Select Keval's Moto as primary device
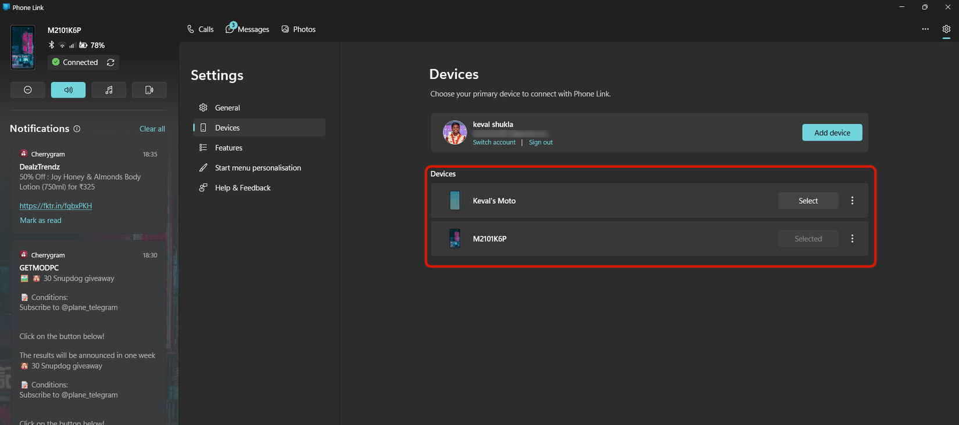This screenshot has width=959, height=425. tap(808, 201)
